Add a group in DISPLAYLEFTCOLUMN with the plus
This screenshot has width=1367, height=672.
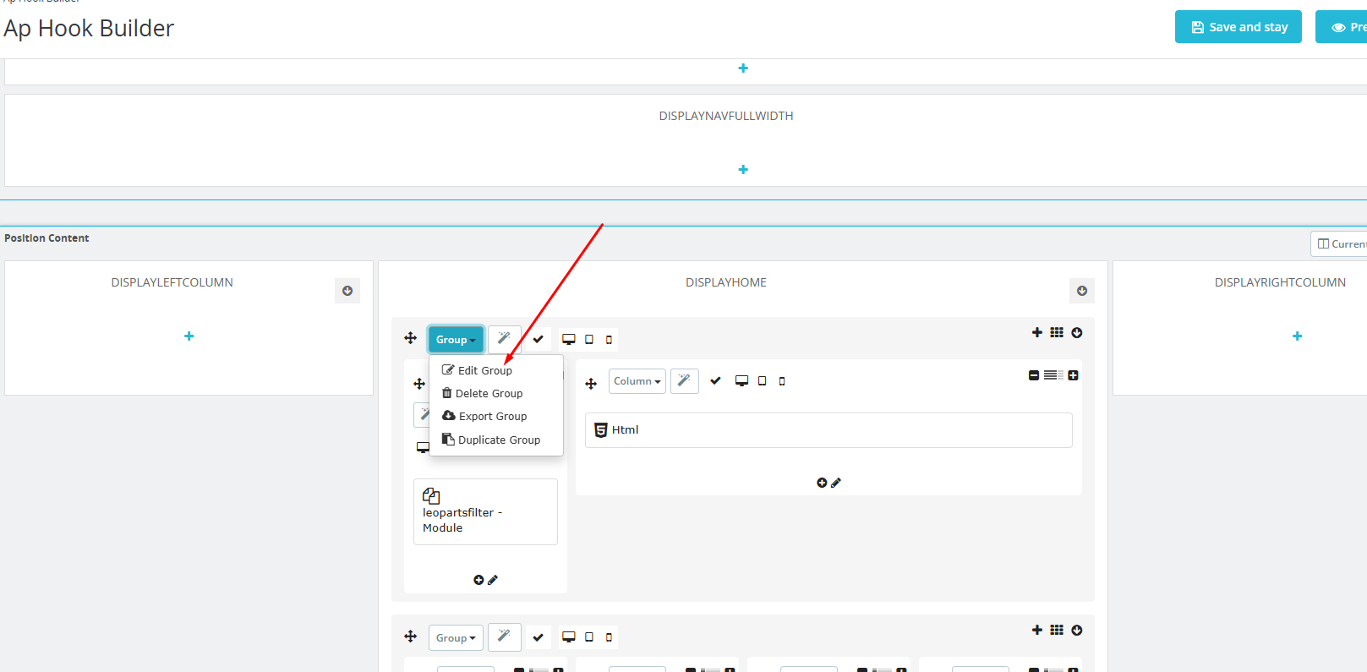tap(189, 336)
